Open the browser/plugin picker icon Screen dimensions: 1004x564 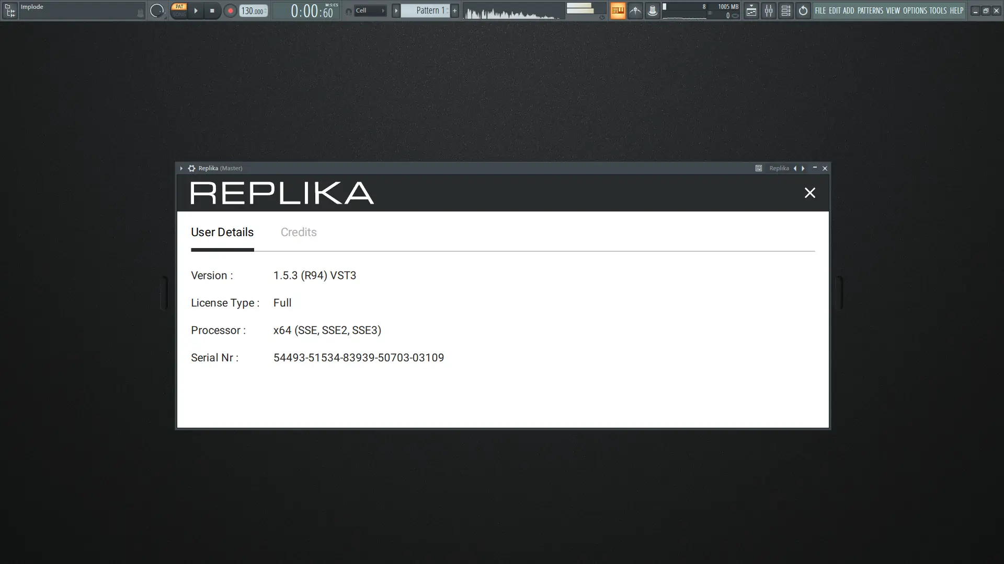(10, 10)
